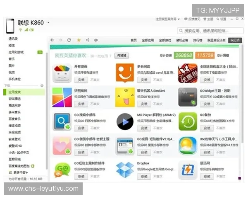The image size is (248, 199).
Task: Select 音乐 in the sidebar
Action: tap(12, 59)
